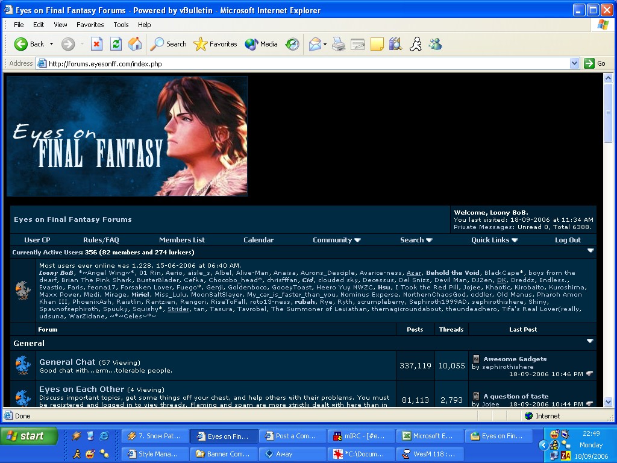Switch to the Microsoft Excel taskbar window
The height and width of the screenshot is (463, 617).
pos(430,436)
